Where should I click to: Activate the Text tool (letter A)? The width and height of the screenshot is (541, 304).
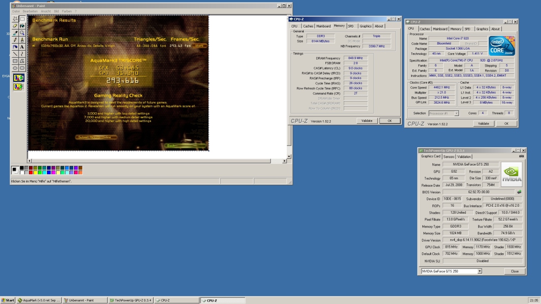pos(22,47)
